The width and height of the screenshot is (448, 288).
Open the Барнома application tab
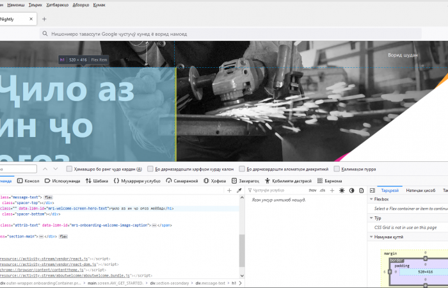330,181
